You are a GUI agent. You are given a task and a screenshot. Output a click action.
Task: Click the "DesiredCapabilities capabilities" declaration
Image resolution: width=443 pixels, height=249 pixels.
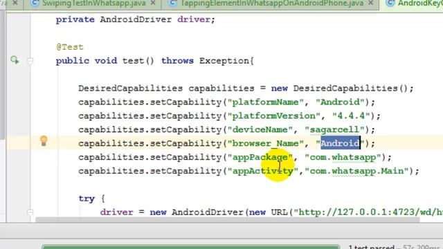coord(166,89)
